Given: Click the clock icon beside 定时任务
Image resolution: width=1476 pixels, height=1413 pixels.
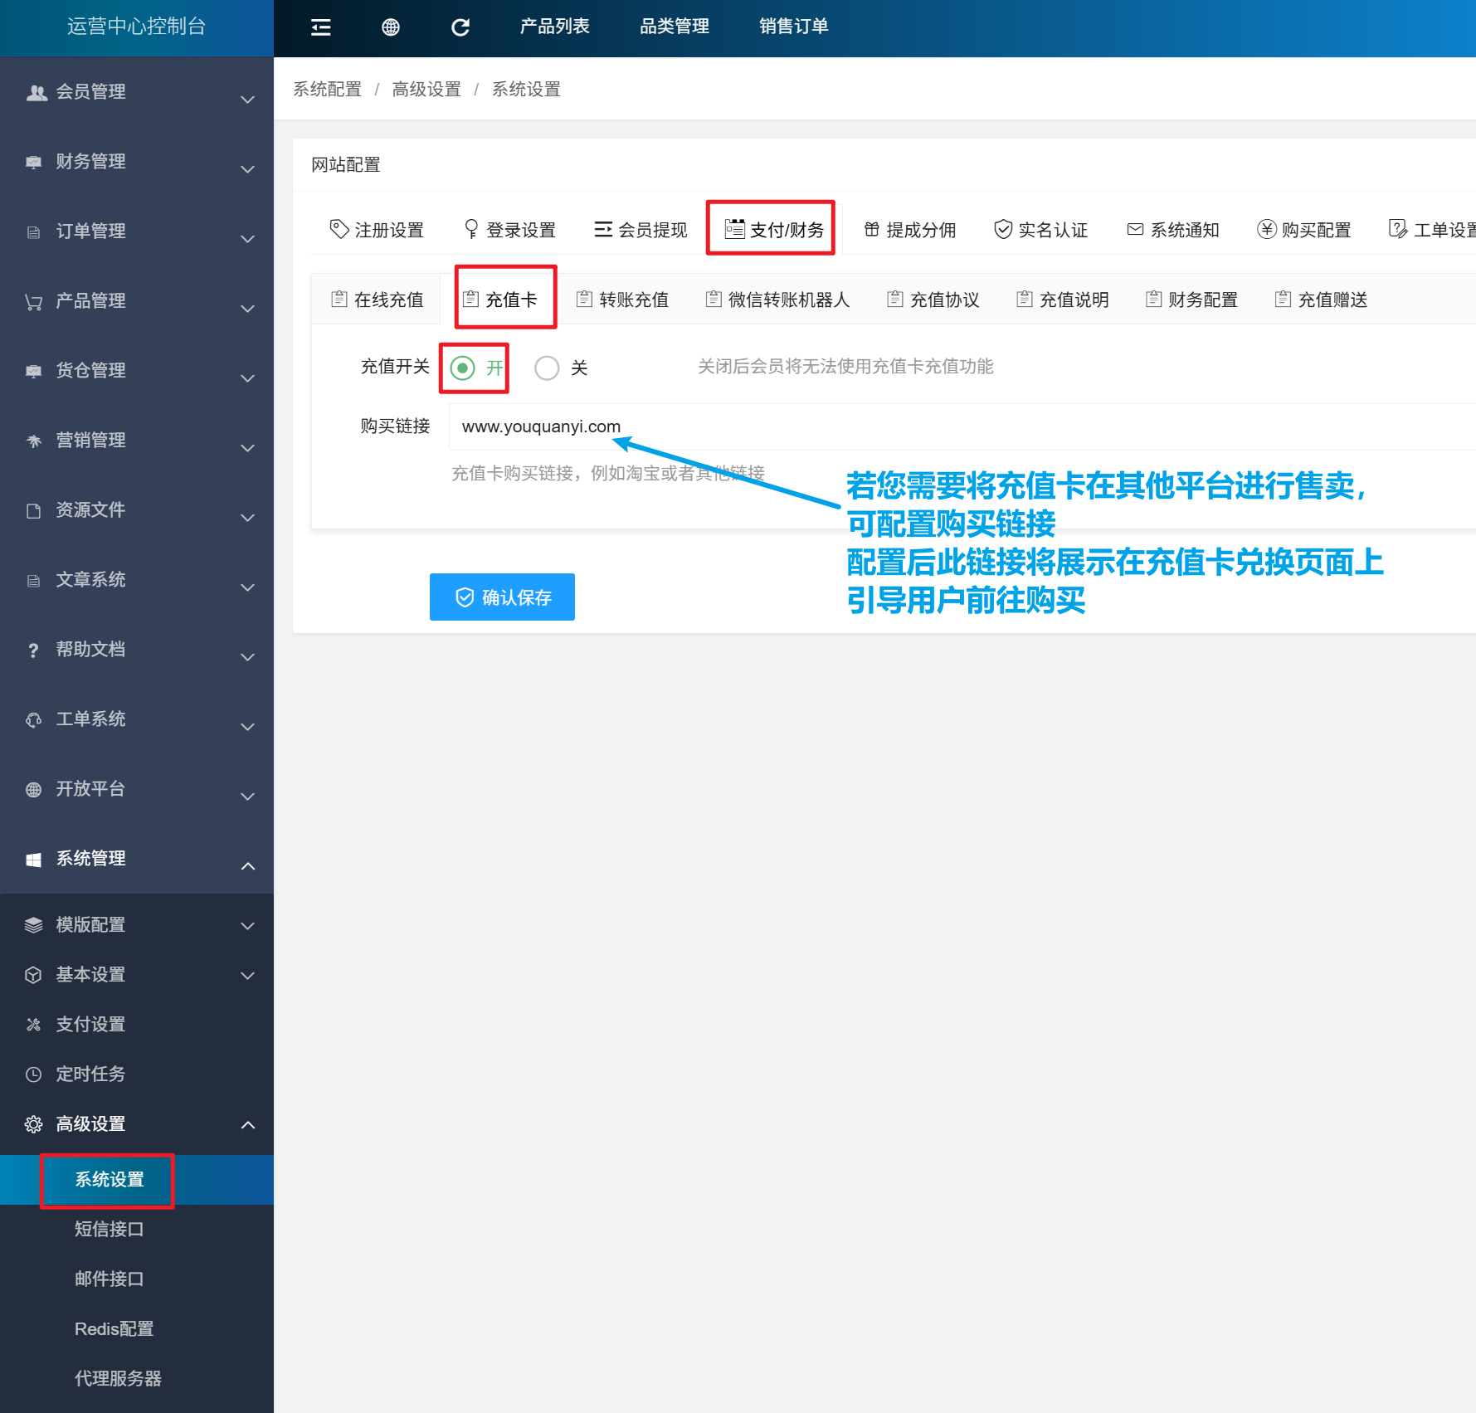Looking at the screenshot, I should tap(33, 1074).
